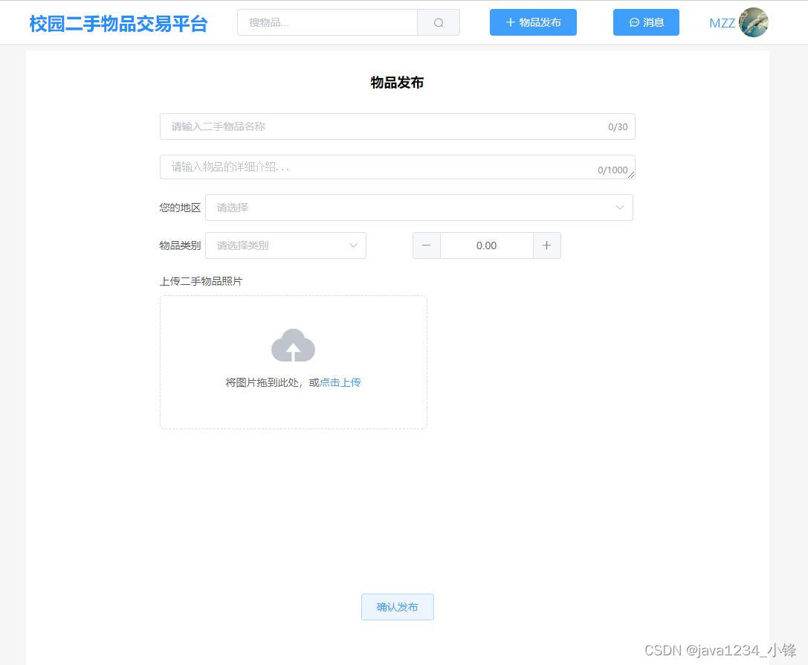Click the 物品类别 label
This screenshot has height=665, width=808.
click(x=180, y=245)
